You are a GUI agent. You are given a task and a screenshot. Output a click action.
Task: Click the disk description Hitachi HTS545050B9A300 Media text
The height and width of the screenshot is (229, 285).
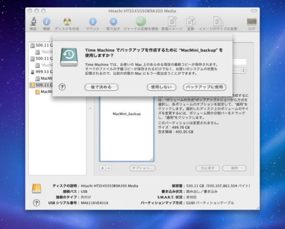pyautogui.click(x=109, y=186)
